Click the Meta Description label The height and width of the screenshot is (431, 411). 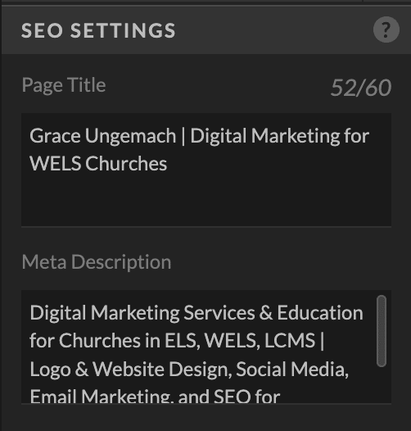97,262
